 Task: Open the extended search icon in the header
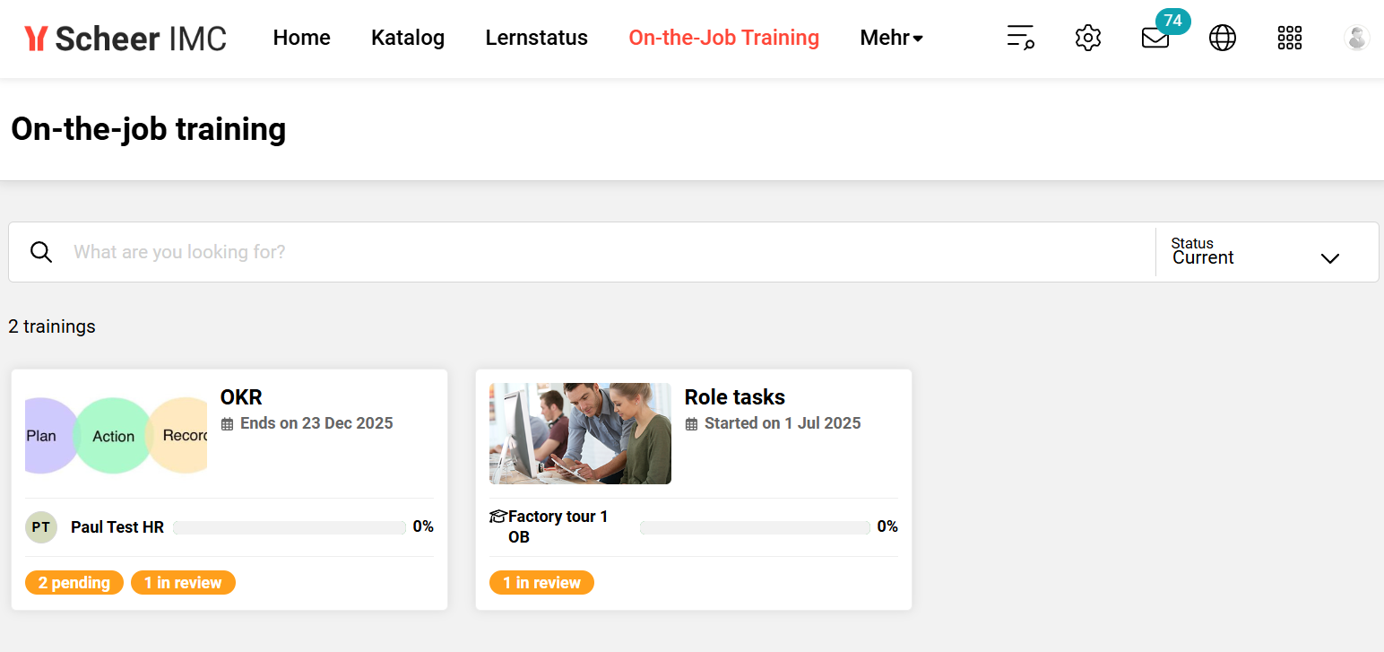pyautogui.click(x=1020, y=38)
